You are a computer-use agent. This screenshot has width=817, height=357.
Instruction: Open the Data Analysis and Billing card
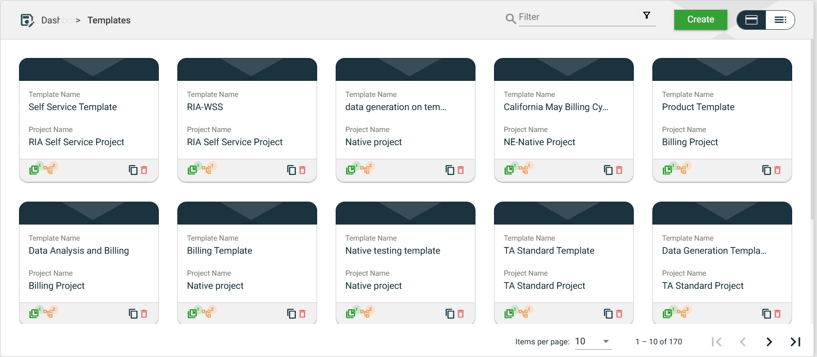[89, 263]
